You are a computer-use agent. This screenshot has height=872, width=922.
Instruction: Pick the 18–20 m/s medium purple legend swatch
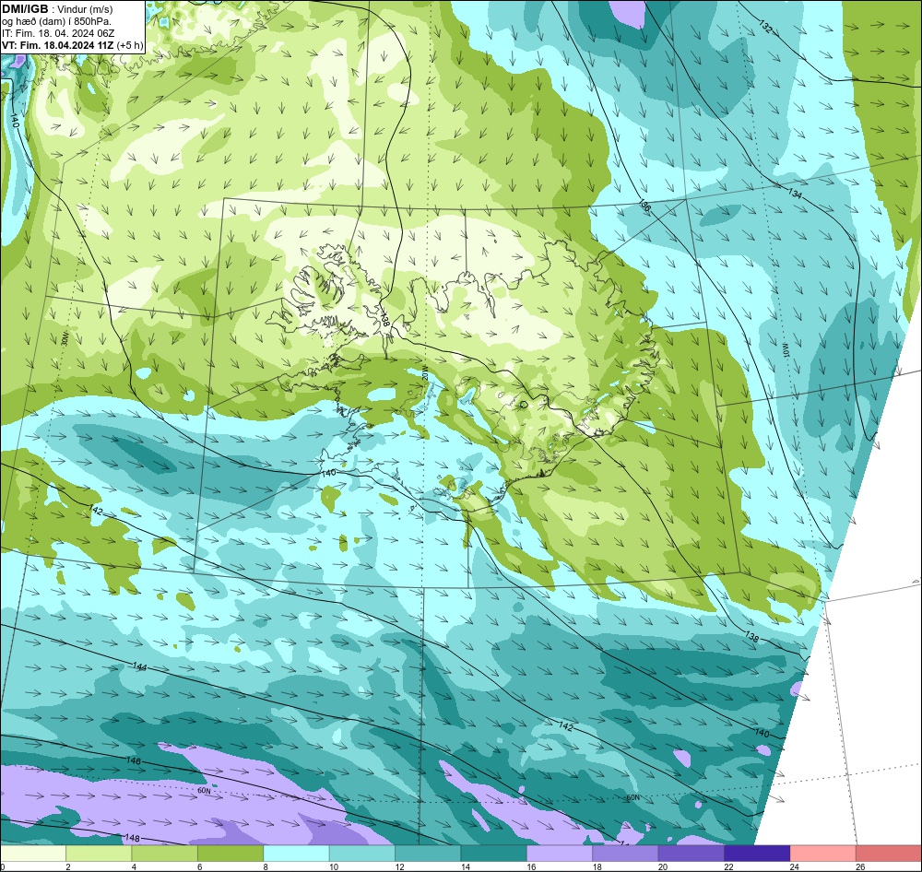point(626,854)
